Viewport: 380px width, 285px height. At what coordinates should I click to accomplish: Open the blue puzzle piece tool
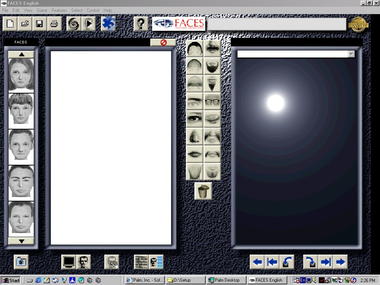[x=108, y=24]
